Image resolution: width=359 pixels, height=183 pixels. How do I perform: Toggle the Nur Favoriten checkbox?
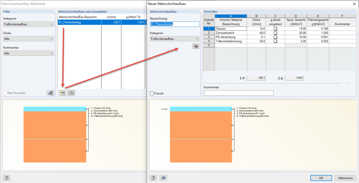[5, 93]
